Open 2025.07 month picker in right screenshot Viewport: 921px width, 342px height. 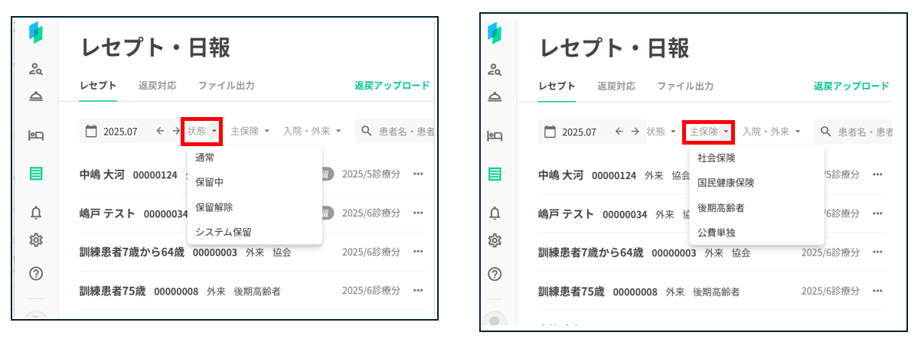pos(571,131)
